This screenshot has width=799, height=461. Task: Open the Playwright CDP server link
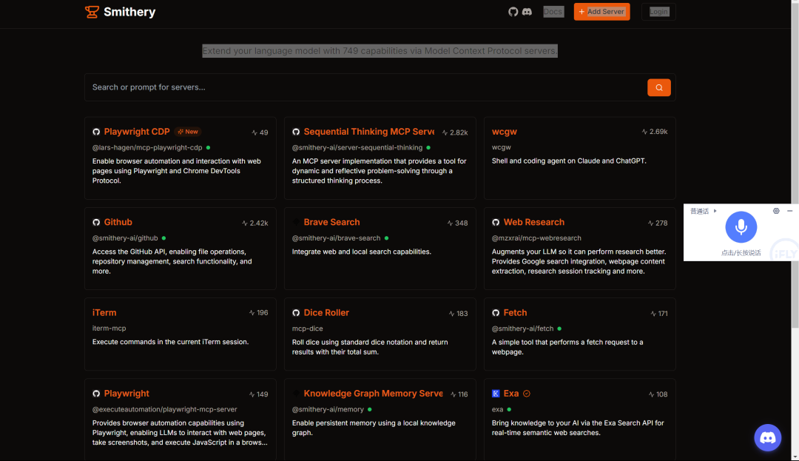point(137,132)
